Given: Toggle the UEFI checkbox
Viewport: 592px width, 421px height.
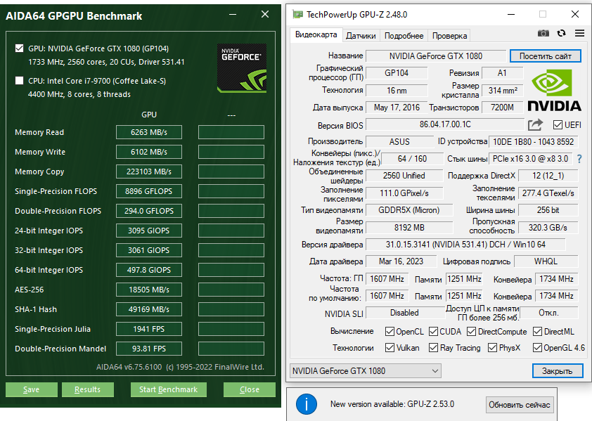Looking at the screenshot, I should click(x=558, y=125).
